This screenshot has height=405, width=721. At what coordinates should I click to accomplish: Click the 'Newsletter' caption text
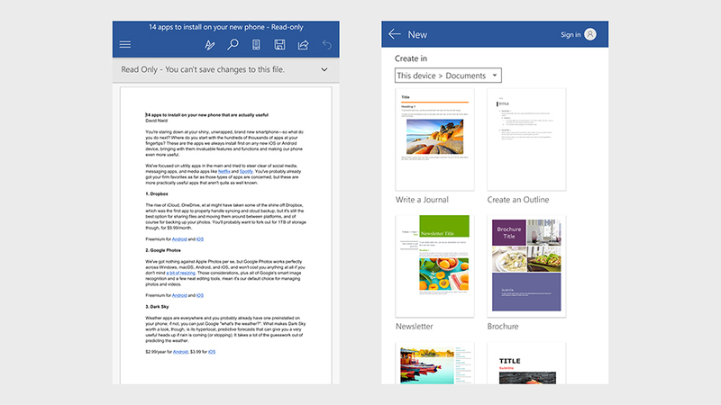(415, 327)
